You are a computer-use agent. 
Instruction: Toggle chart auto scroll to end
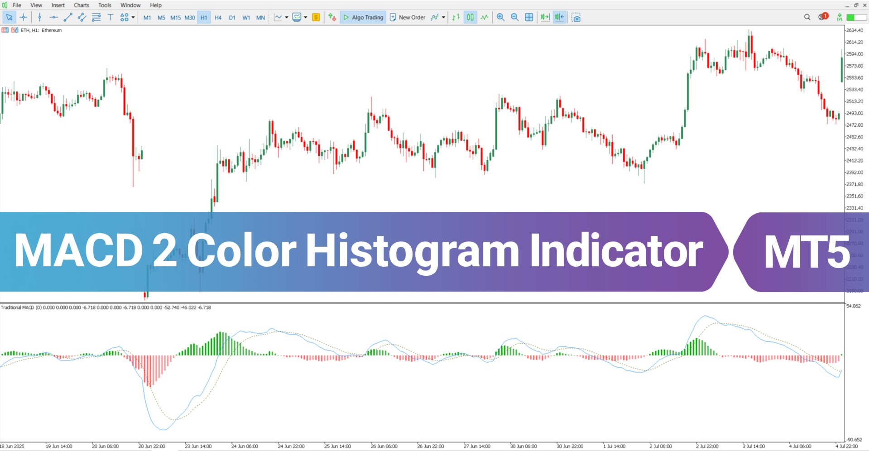(x=545, y=17)
